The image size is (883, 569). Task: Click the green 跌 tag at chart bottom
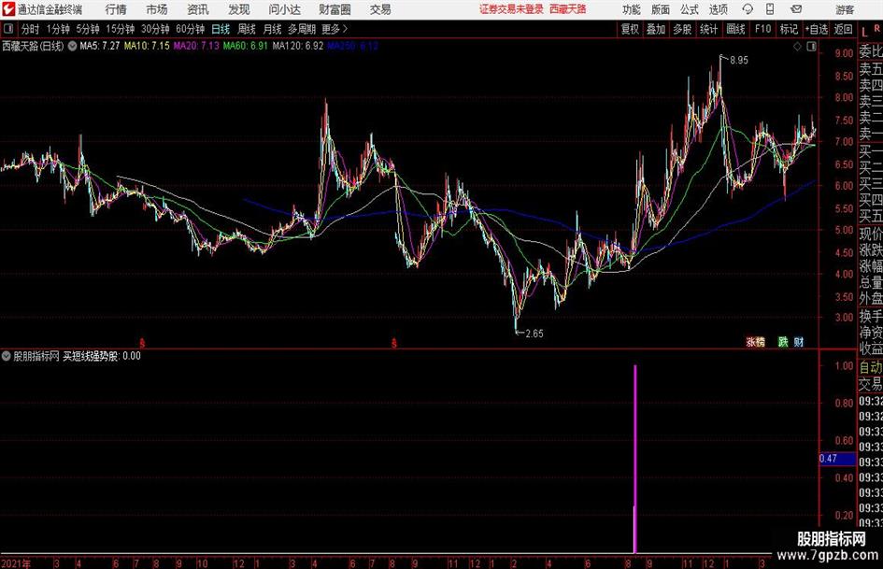pyautogui.click(x=783, y=342)
